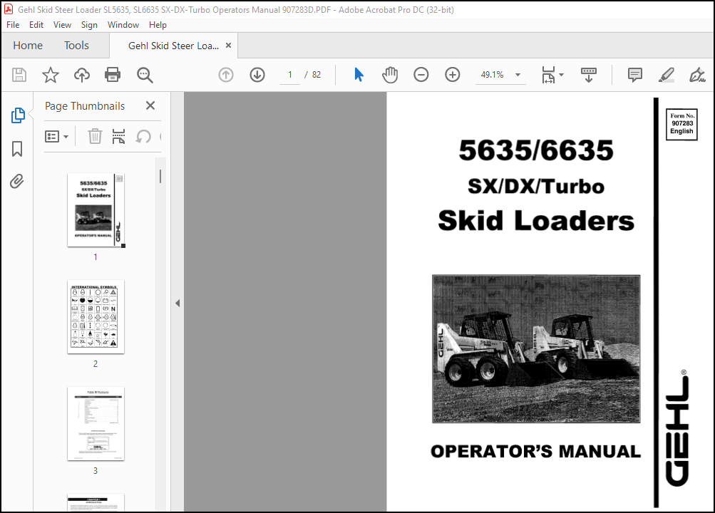The width and height of the screenshot is (715, 513).
Task: Rotate page counterclockwise icon
Action: point(143,136)
